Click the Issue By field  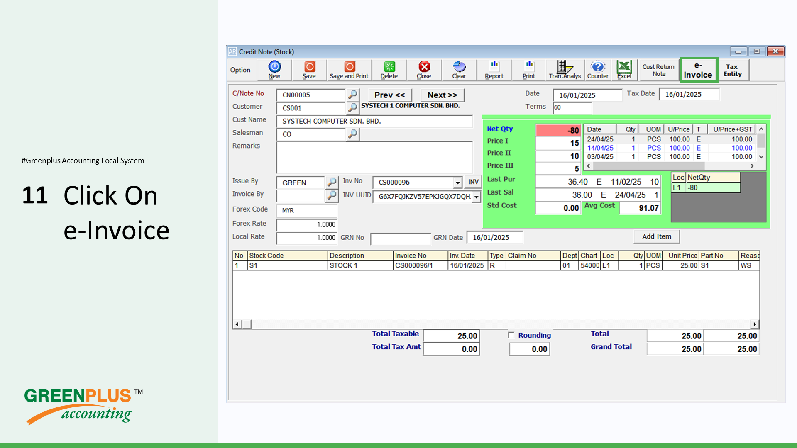(301, 183)
